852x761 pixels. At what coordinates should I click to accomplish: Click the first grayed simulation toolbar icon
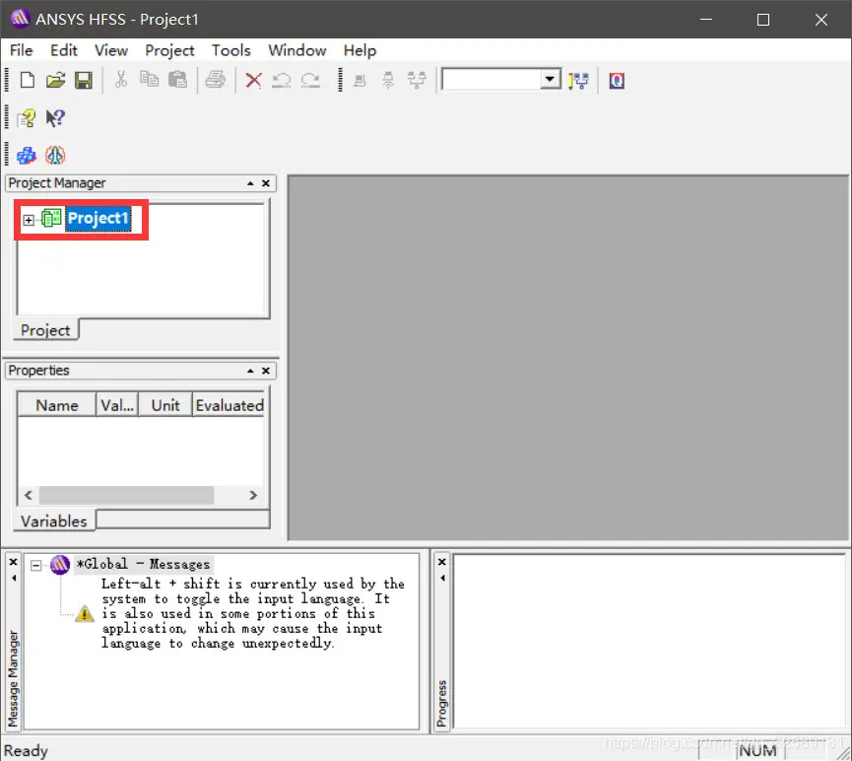(360, 81)
